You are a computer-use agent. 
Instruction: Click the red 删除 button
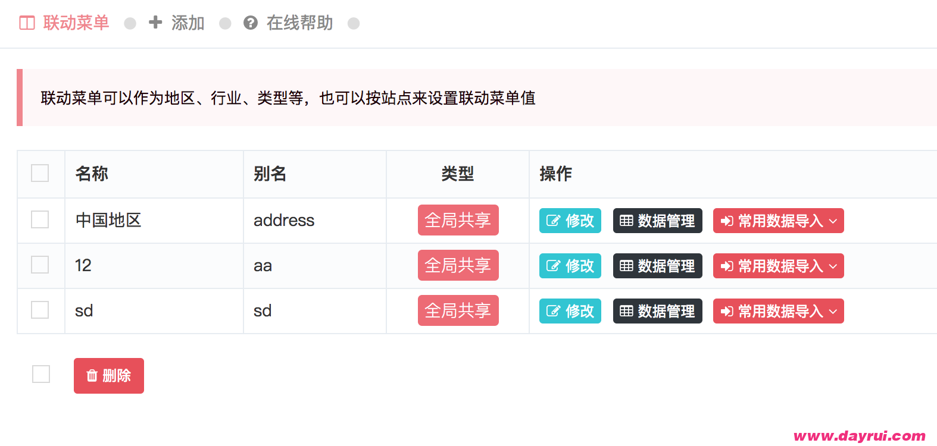tap(109, 376)
